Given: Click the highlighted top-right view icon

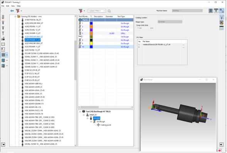Looking at the screenshot, I should pos(222,11).
